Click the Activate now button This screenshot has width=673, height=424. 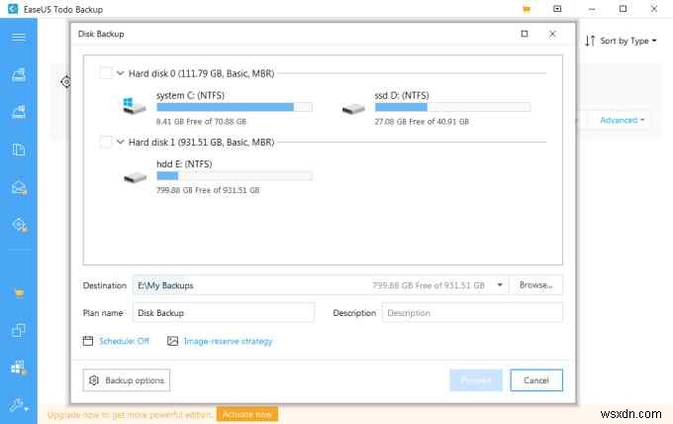(x=247, y=414)
